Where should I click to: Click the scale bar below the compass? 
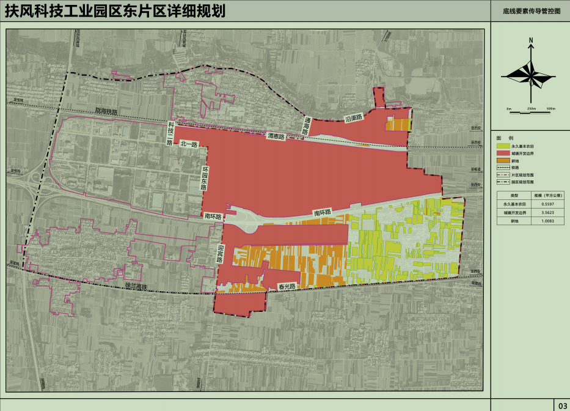coord(530,111)
